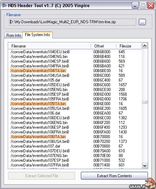The height and width of the screenshot is (189, 156).
Task: Minimize the NDS Header Tool window
Action: pos(135,5)
